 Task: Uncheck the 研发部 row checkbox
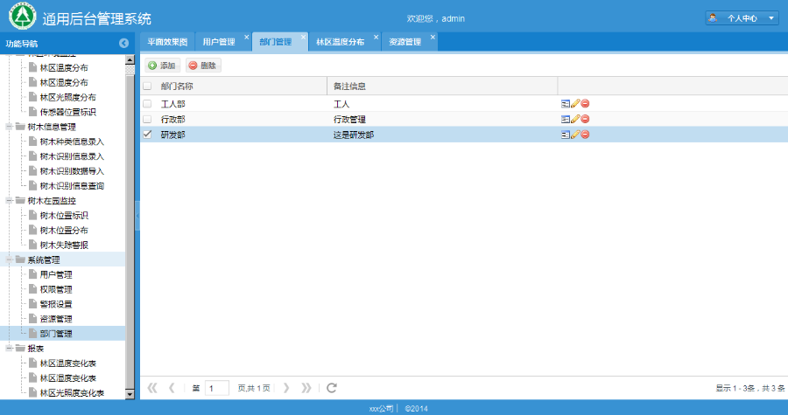[x=147, y=135]
